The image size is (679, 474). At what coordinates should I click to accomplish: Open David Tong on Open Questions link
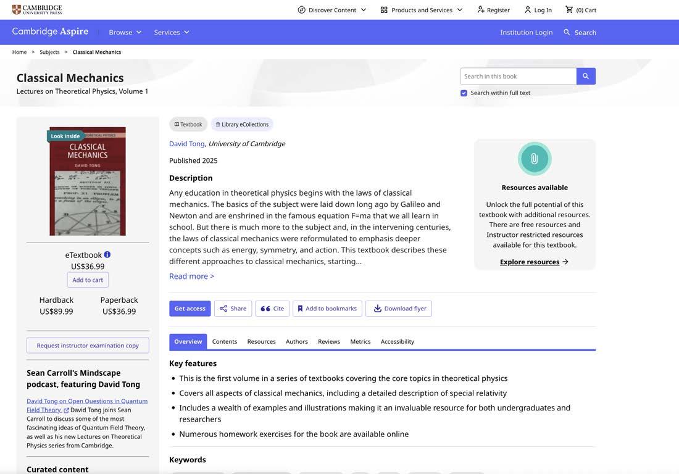(x=86, y=405)
